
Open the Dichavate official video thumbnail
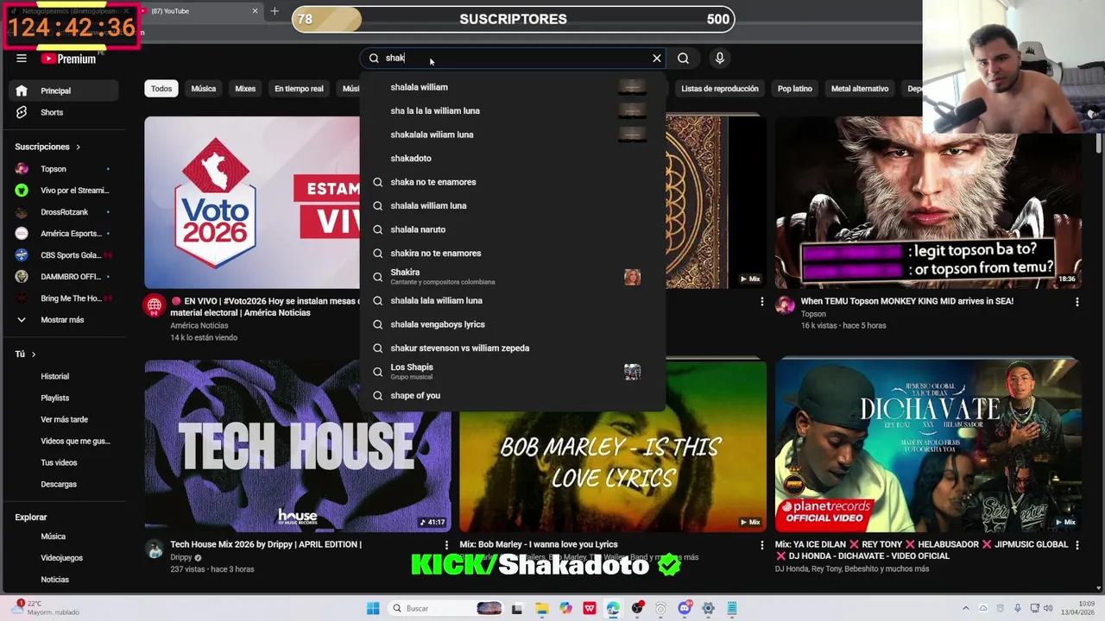coord(928,445)
